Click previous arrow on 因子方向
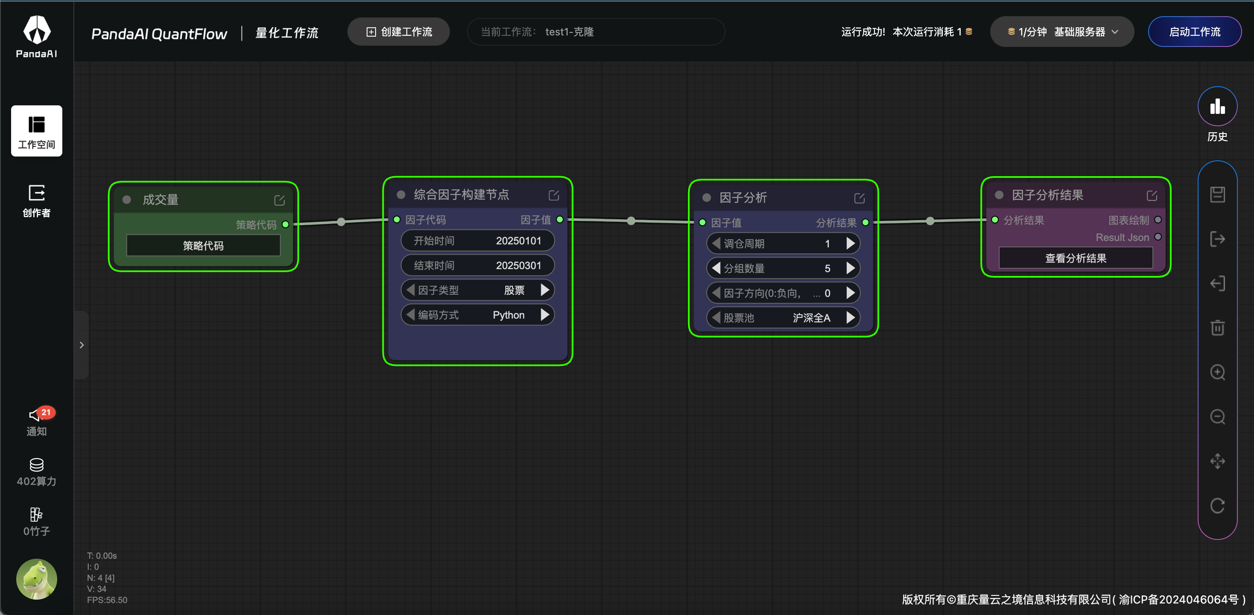Image resolution: width=1254 pixels, height=615 pixels. [x=716, y=293]
